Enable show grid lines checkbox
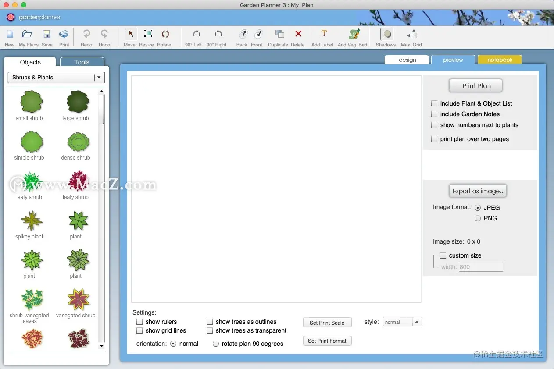 (139, 330)
